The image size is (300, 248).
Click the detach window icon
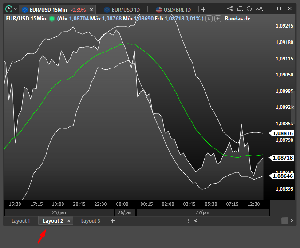240,8
